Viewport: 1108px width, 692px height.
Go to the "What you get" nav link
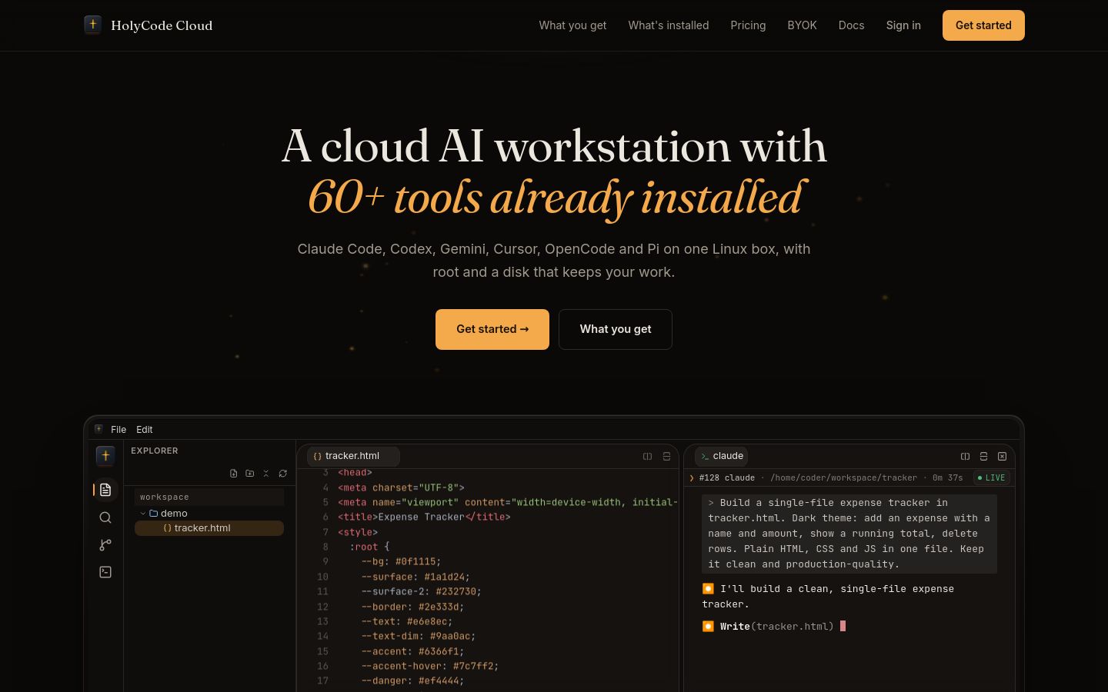572,25
